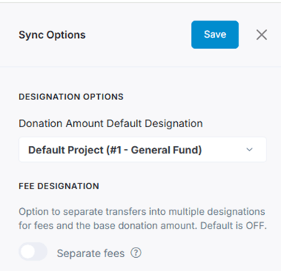281x271 pixels.
Task: Click the fee designation description paragraph
Action: [143, 218]
